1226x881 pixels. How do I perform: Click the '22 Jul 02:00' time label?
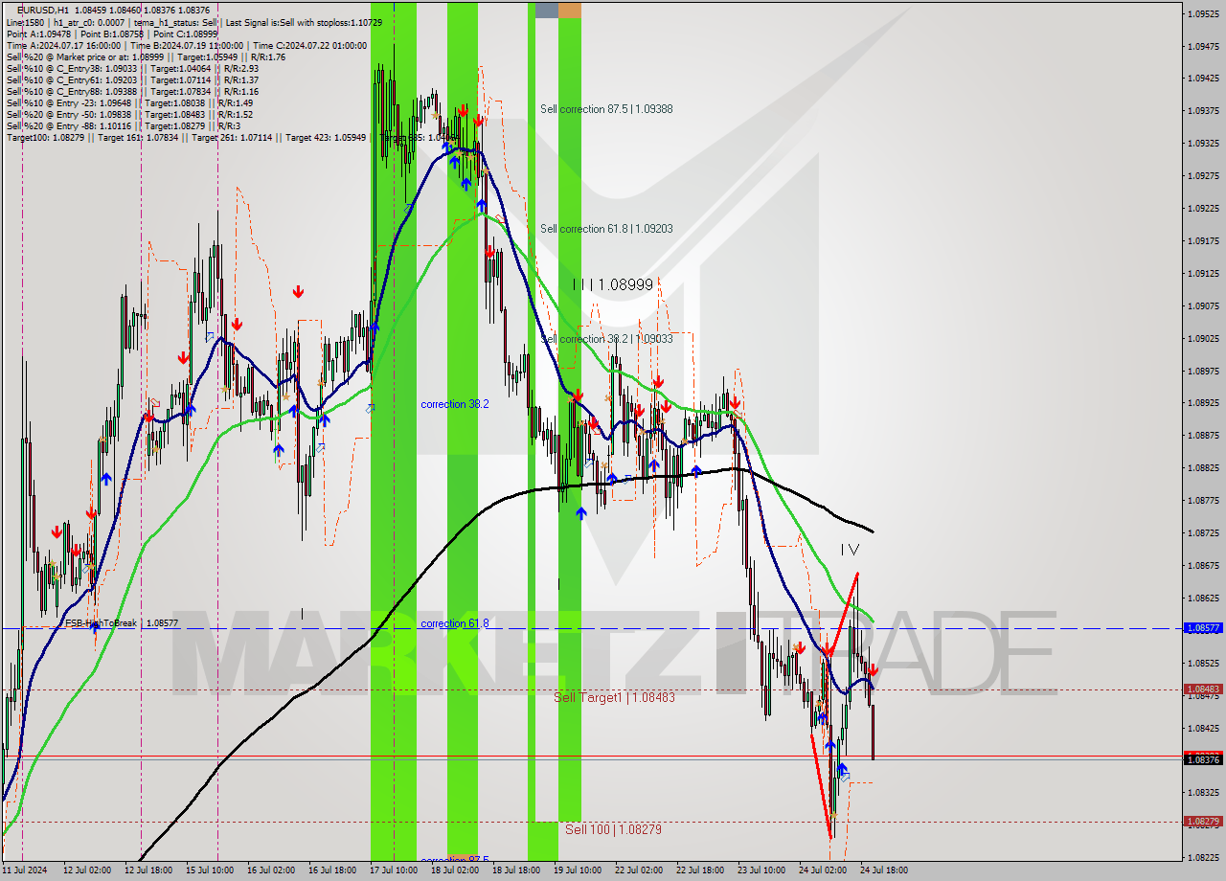click(x=639, y=870)
